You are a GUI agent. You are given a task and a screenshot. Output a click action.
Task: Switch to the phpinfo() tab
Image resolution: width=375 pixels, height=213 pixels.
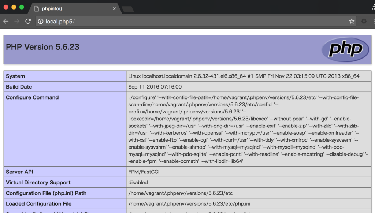pos(66,8)
